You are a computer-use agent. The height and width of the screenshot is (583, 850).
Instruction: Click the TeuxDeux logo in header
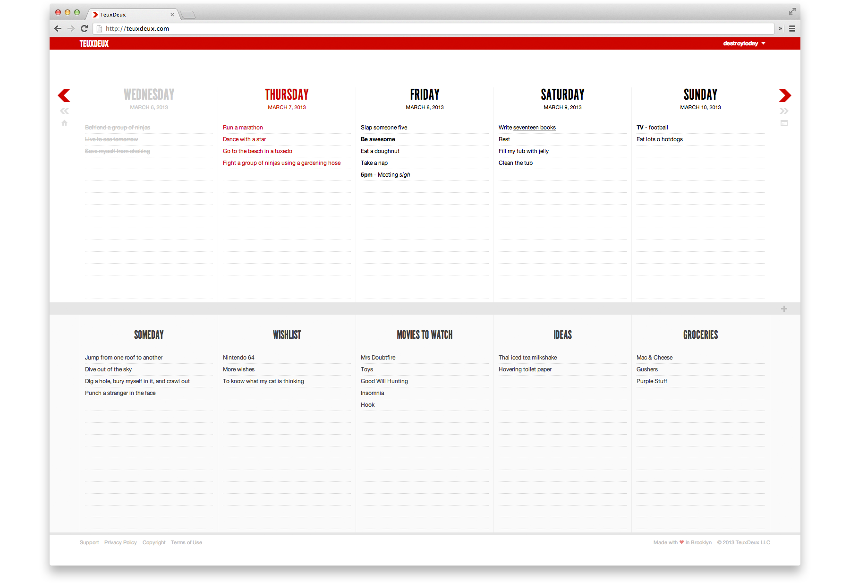click(x=94, y=43)
